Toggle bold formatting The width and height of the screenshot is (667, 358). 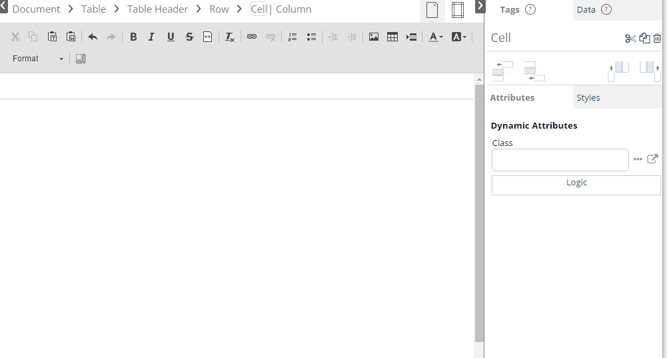coord(133,37)
